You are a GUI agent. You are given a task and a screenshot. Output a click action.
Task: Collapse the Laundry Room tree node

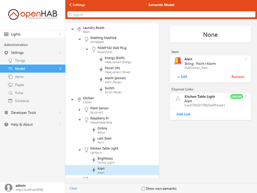[73, 29]
